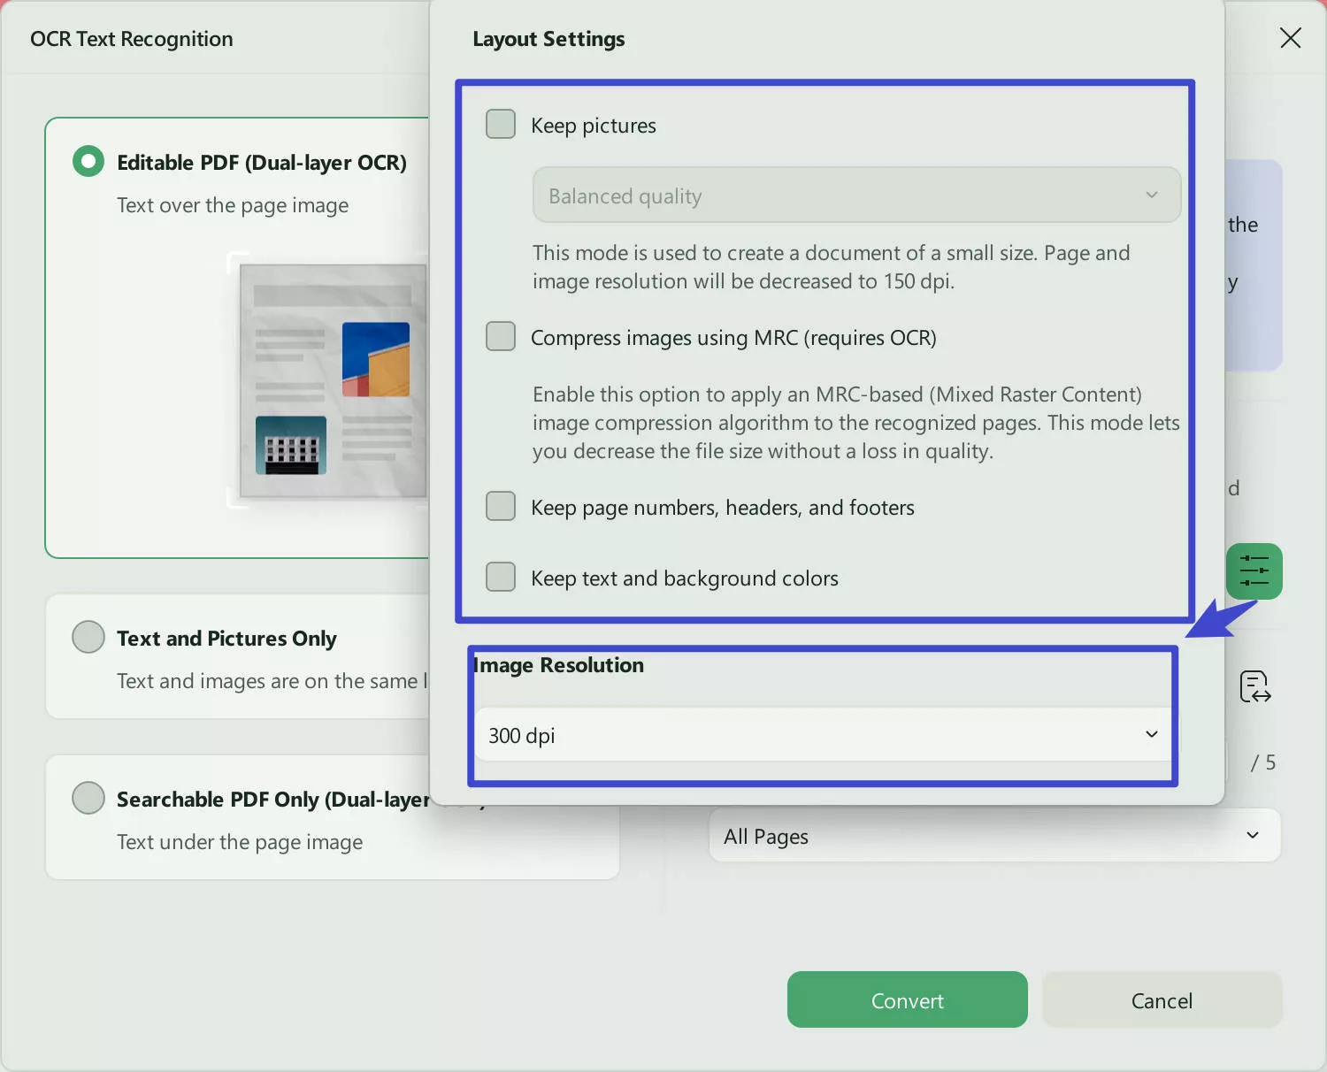Open layout settings via the green sliders icon
Screen dimensions: 1327x1072
pos(1253,571)
